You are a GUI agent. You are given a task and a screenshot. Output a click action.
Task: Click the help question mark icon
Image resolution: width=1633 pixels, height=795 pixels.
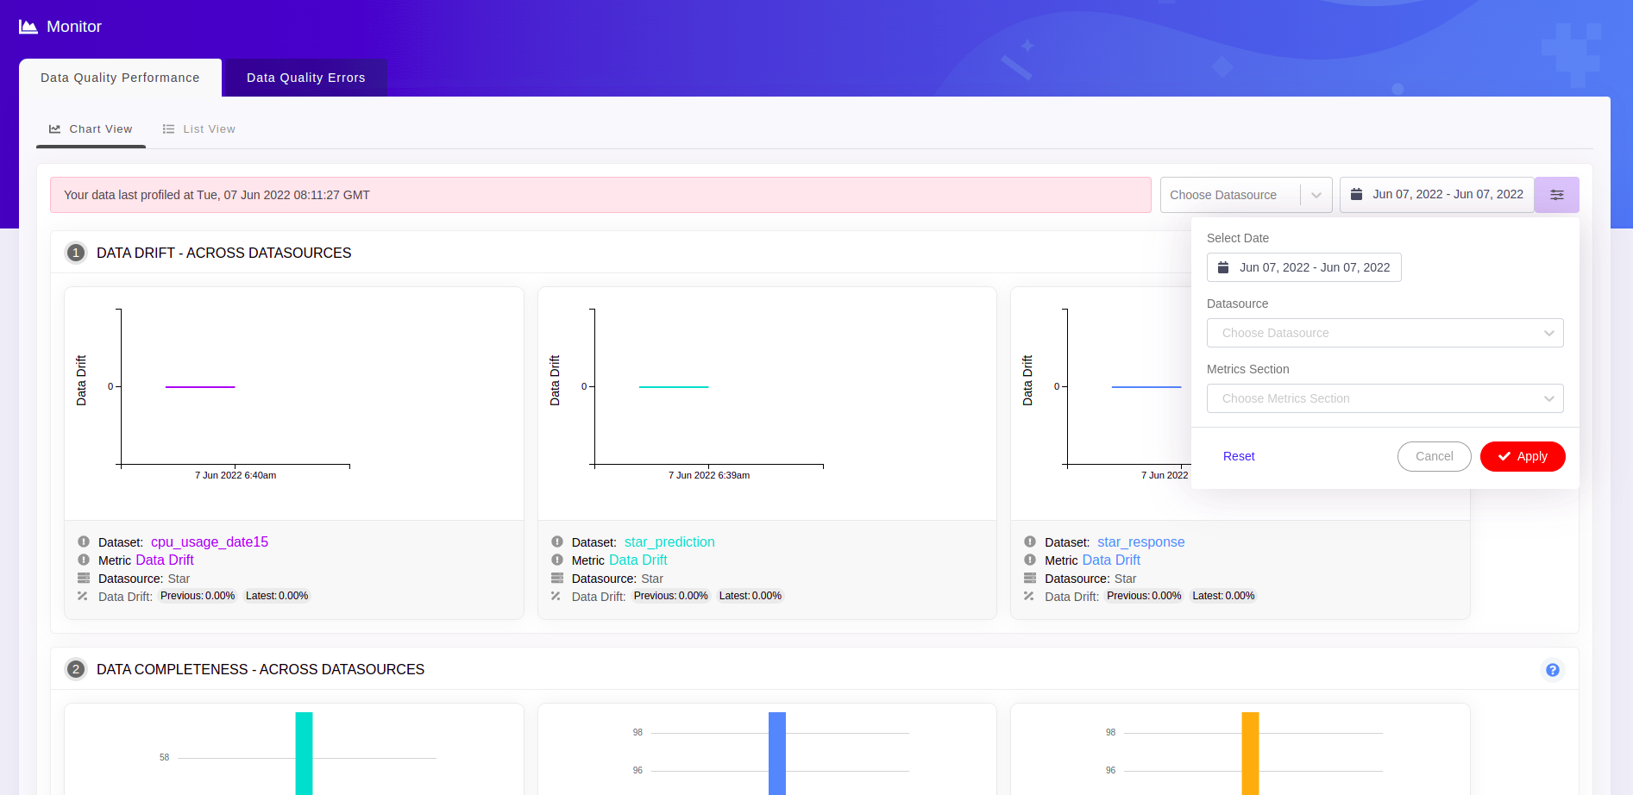coord(1552,670)
